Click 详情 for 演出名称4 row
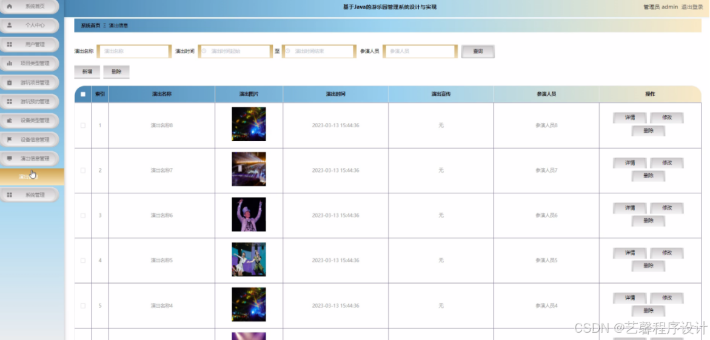 [x=630, y=298]
